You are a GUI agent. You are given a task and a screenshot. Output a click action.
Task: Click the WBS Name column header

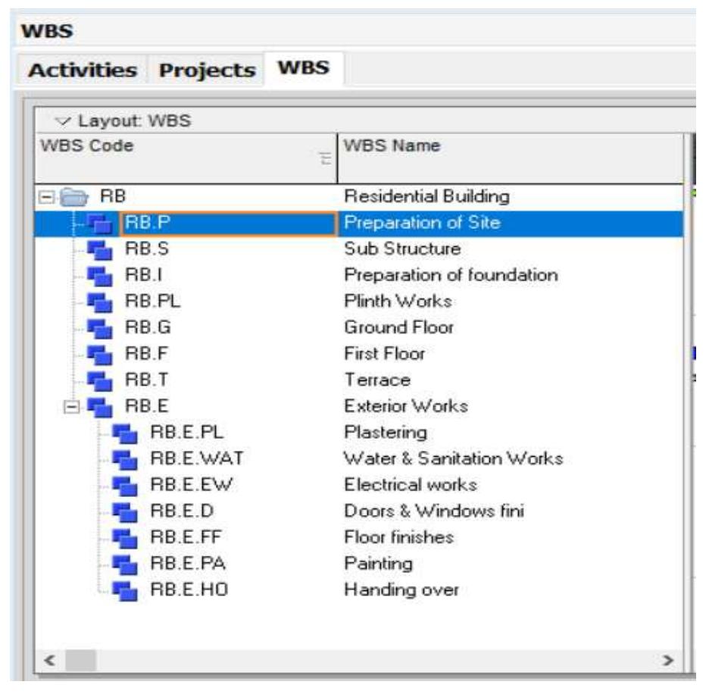point(394,143)
